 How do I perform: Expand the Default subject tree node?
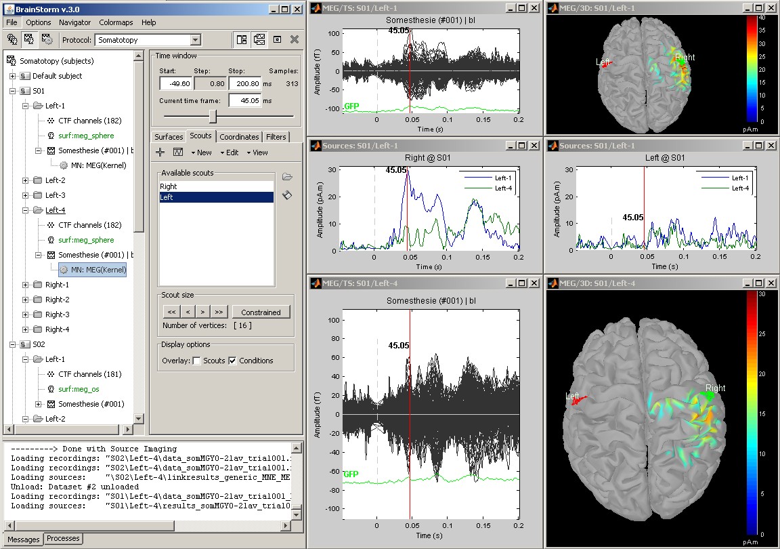(x=12, y=76)
